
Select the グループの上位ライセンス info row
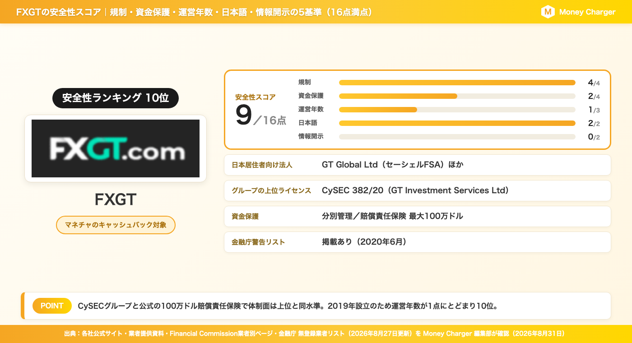(417, 191)
